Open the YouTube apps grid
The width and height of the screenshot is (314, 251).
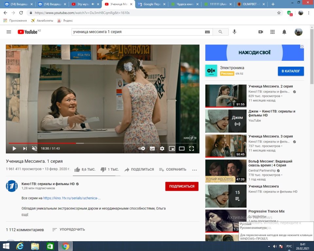click(272, 32)
